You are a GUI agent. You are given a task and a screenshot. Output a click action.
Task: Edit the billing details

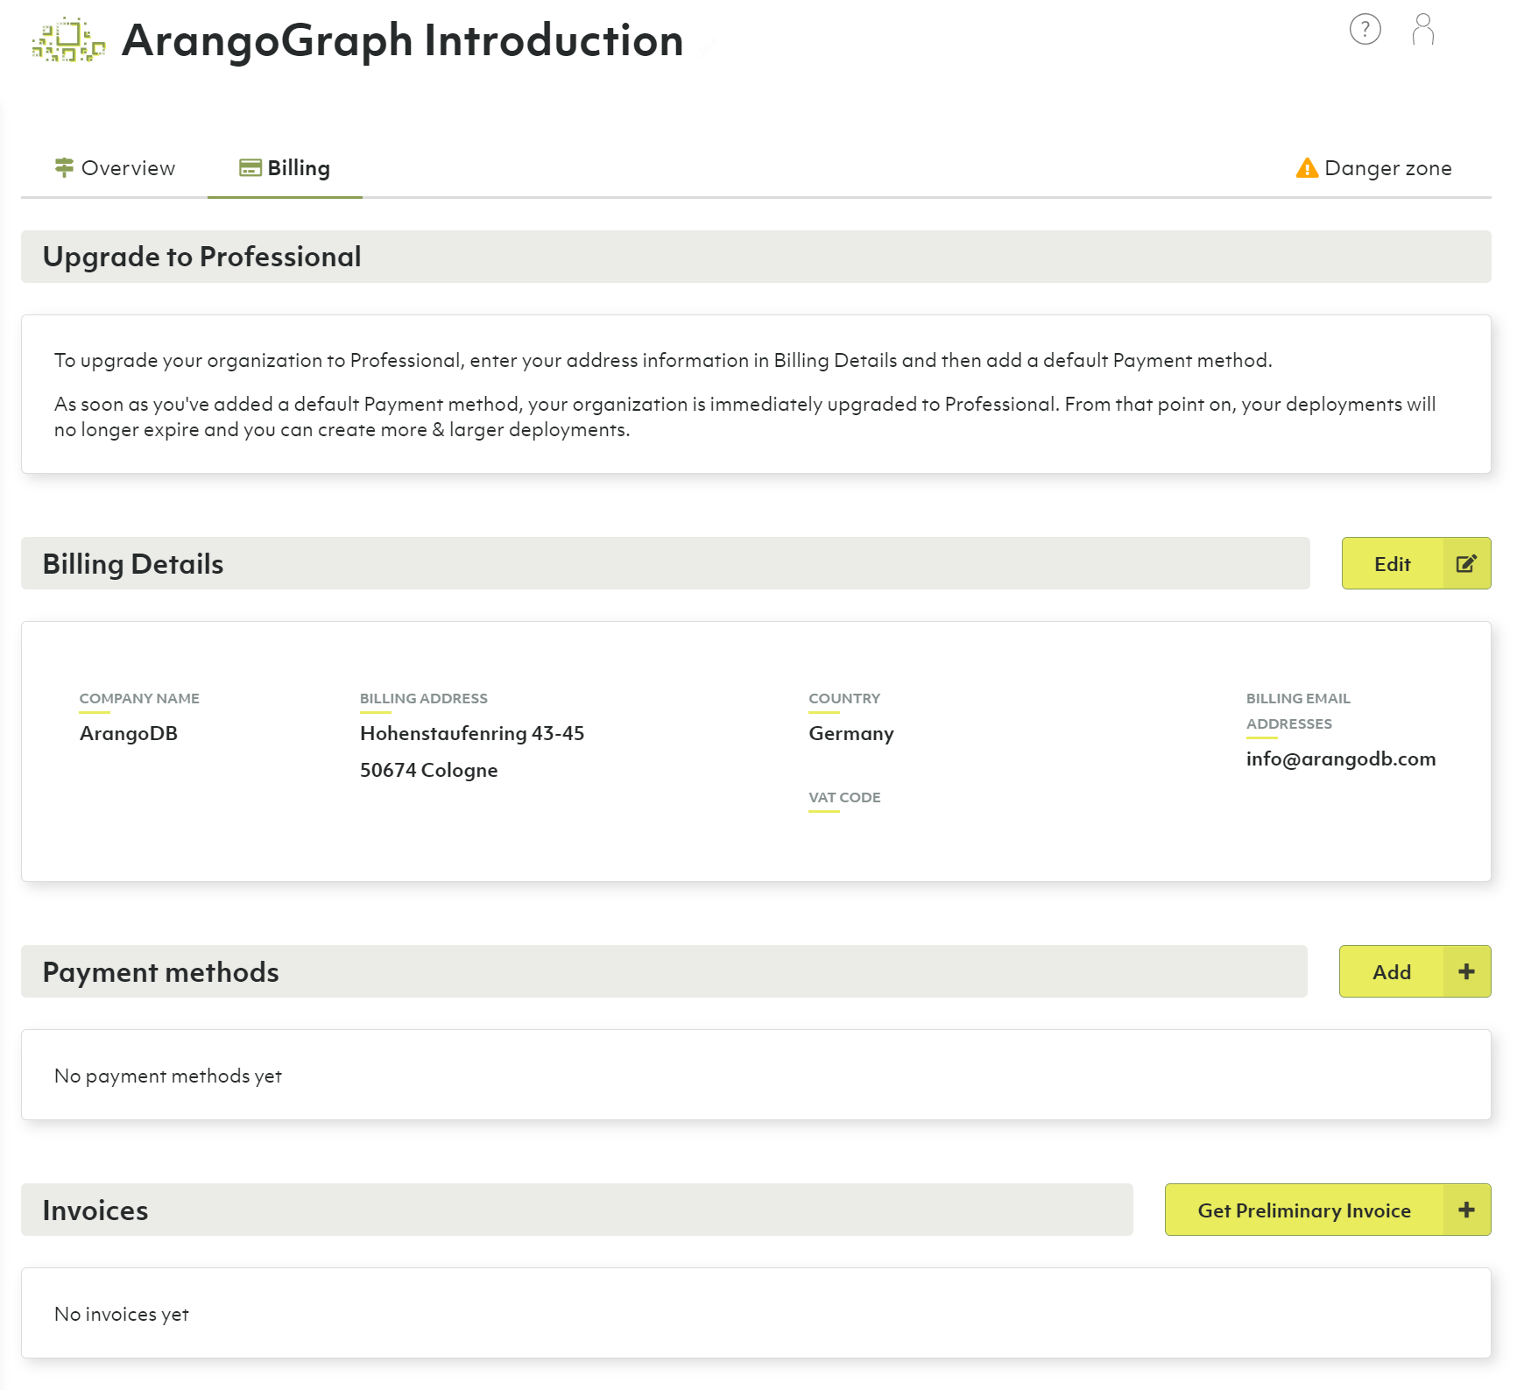[x=1416, y=563]
